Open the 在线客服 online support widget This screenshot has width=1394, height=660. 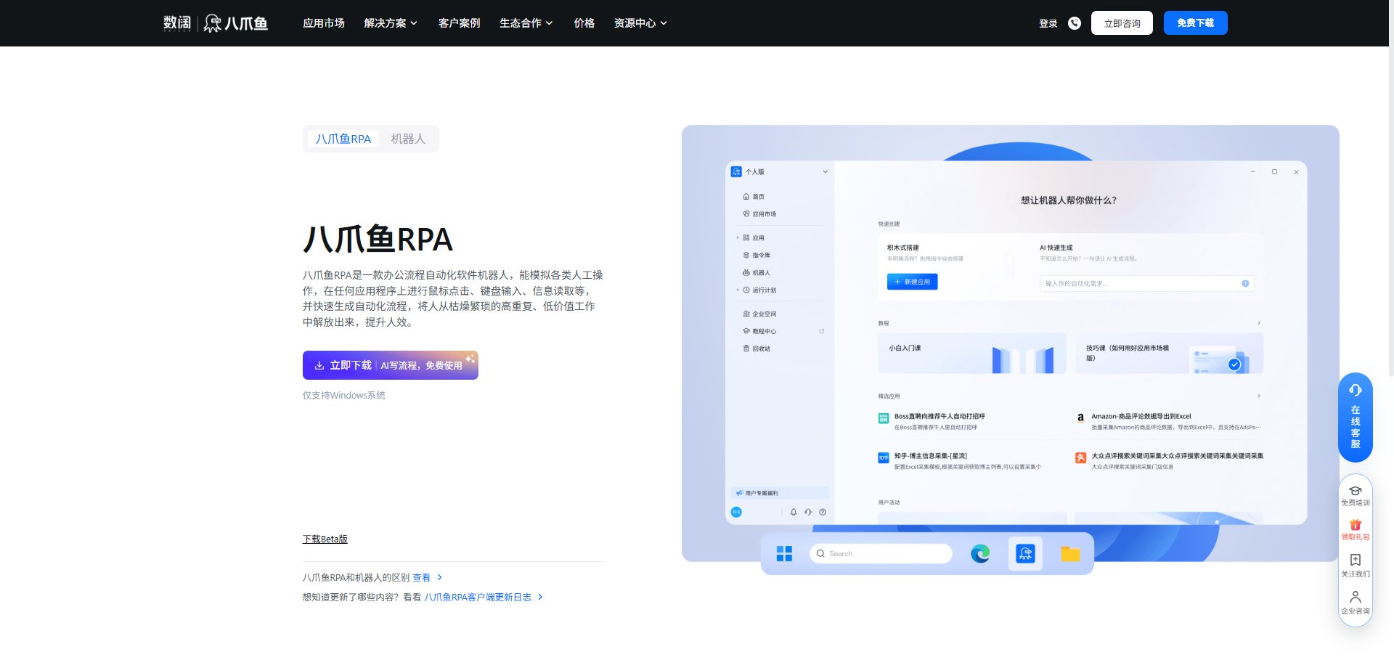pos(1356,417)
